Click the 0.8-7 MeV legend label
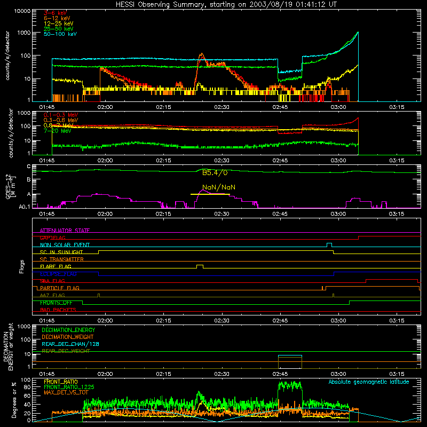The image size is (427, 427). pos(58,125)
